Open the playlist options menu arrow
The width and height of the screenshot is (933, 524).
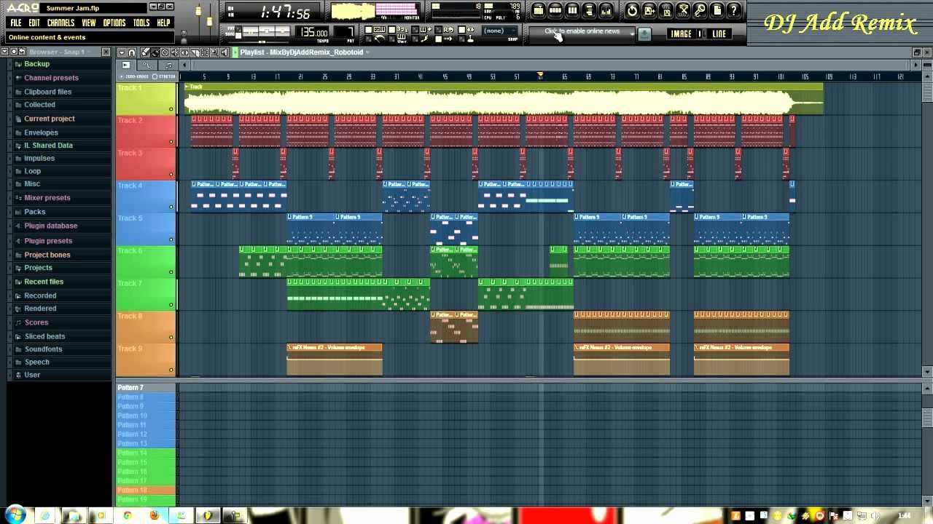pyautogui.click(x=122, y=52)
